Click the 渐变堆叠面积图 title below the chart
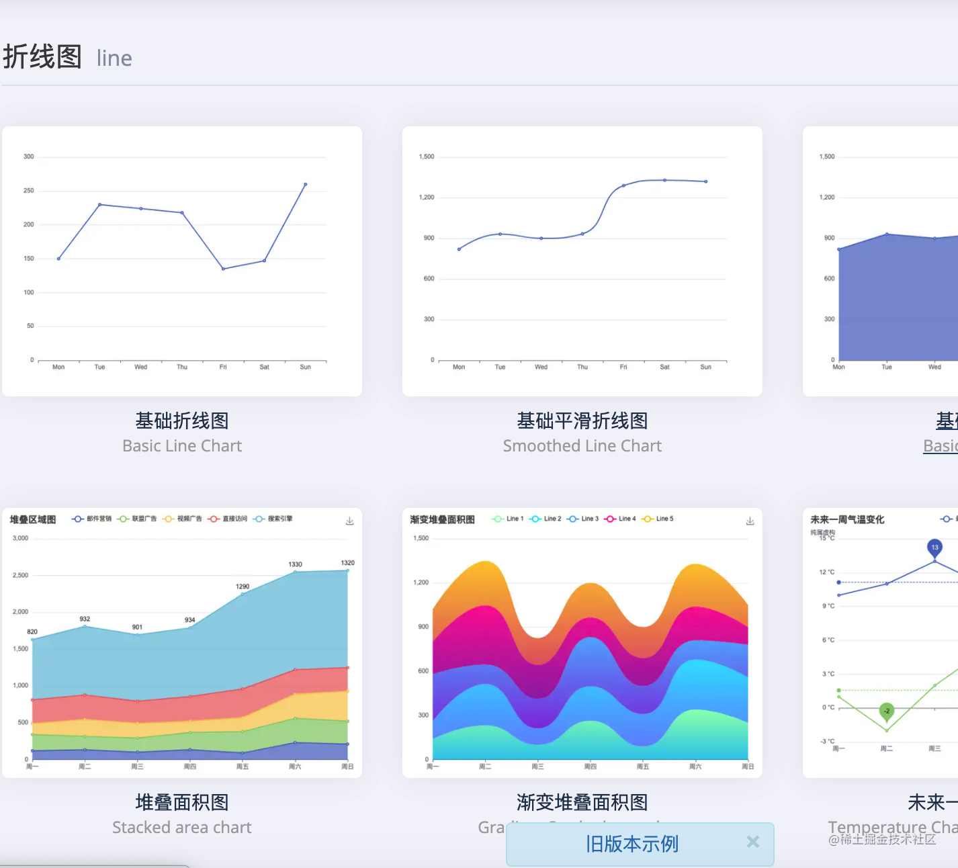Image resolution: width=958 pixels, height=868 pixels. (582, 802)
